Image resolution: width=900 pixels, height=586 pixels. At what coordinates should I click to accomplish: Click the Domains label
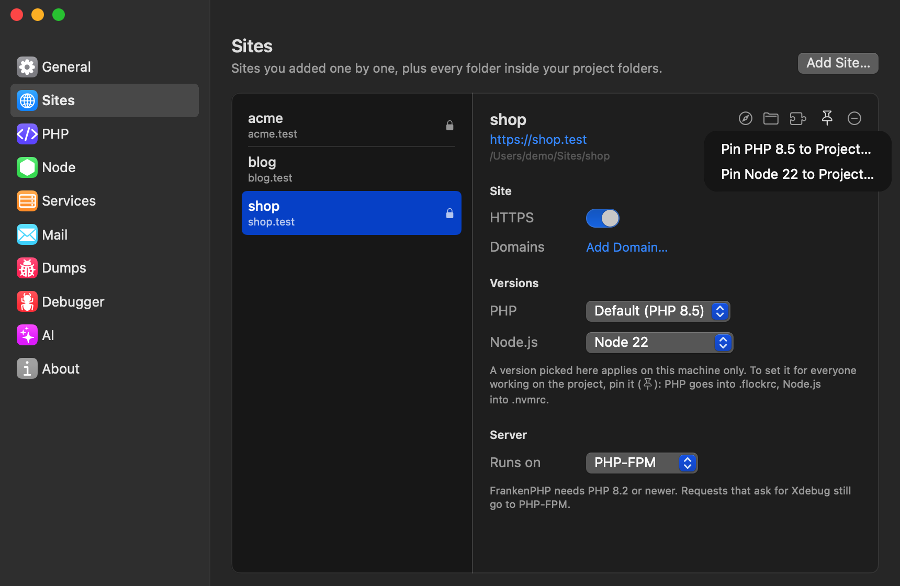(x=517, y=247)
